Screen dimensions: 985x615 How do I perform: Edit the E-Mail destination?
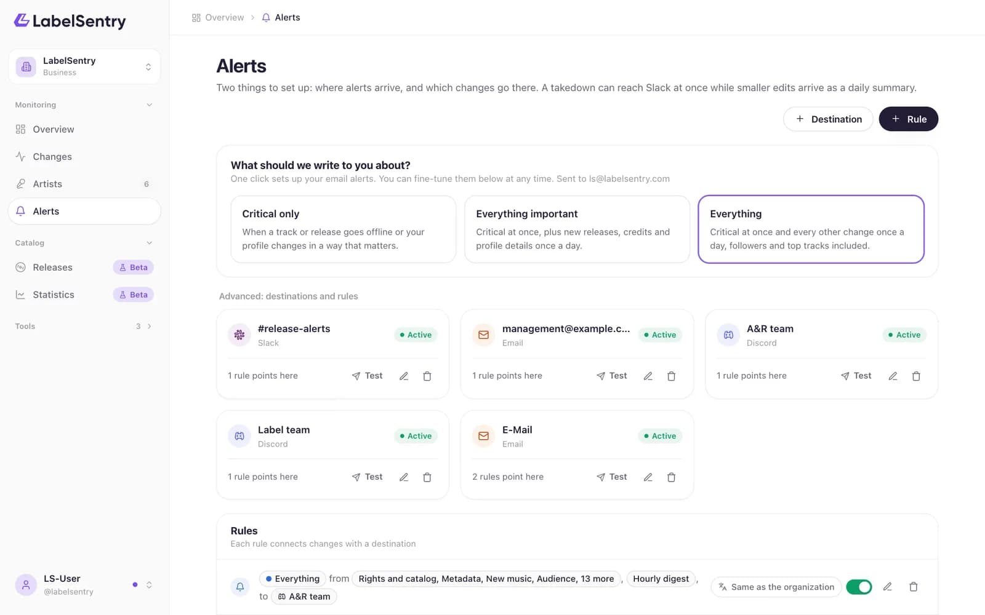[648, 477]
